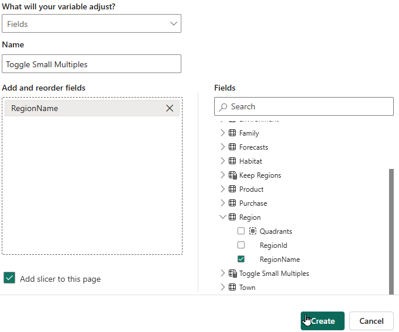
Task: Click the magnifier search icon
Action: [223, 107]
